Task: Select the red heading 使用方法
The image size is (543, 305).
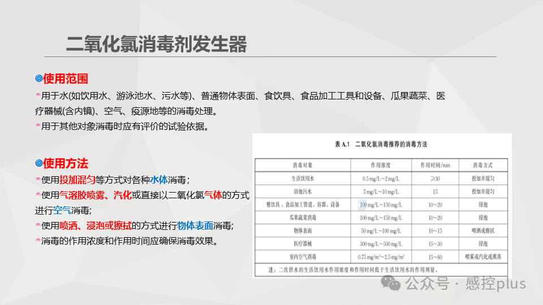Action: click(66, 163)
